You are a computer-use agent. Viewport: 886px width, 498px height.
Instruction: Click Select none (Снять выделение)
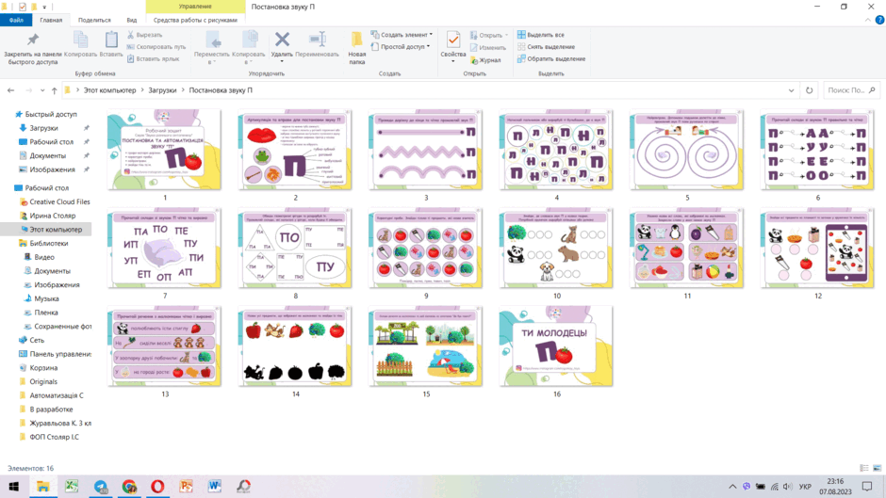[x=546, y=47]
